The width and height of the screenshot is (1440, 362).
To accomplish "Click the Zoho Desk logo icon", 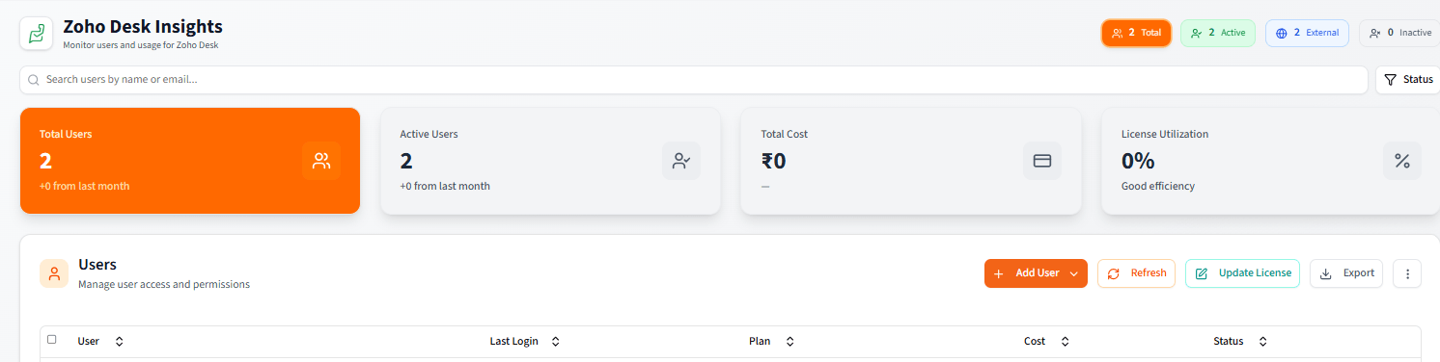I will click(37, 34).
